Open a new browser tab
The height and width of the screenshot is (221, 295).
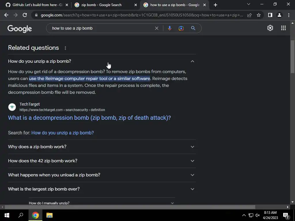click(215, 5)
